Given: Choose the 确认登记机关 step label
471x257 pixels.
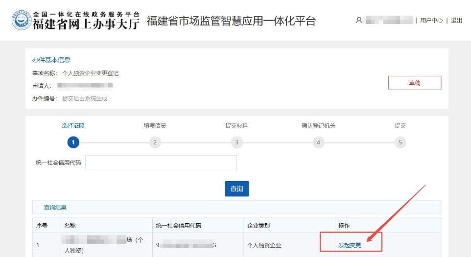Looking at the screenshot, I should click(318, 125).
